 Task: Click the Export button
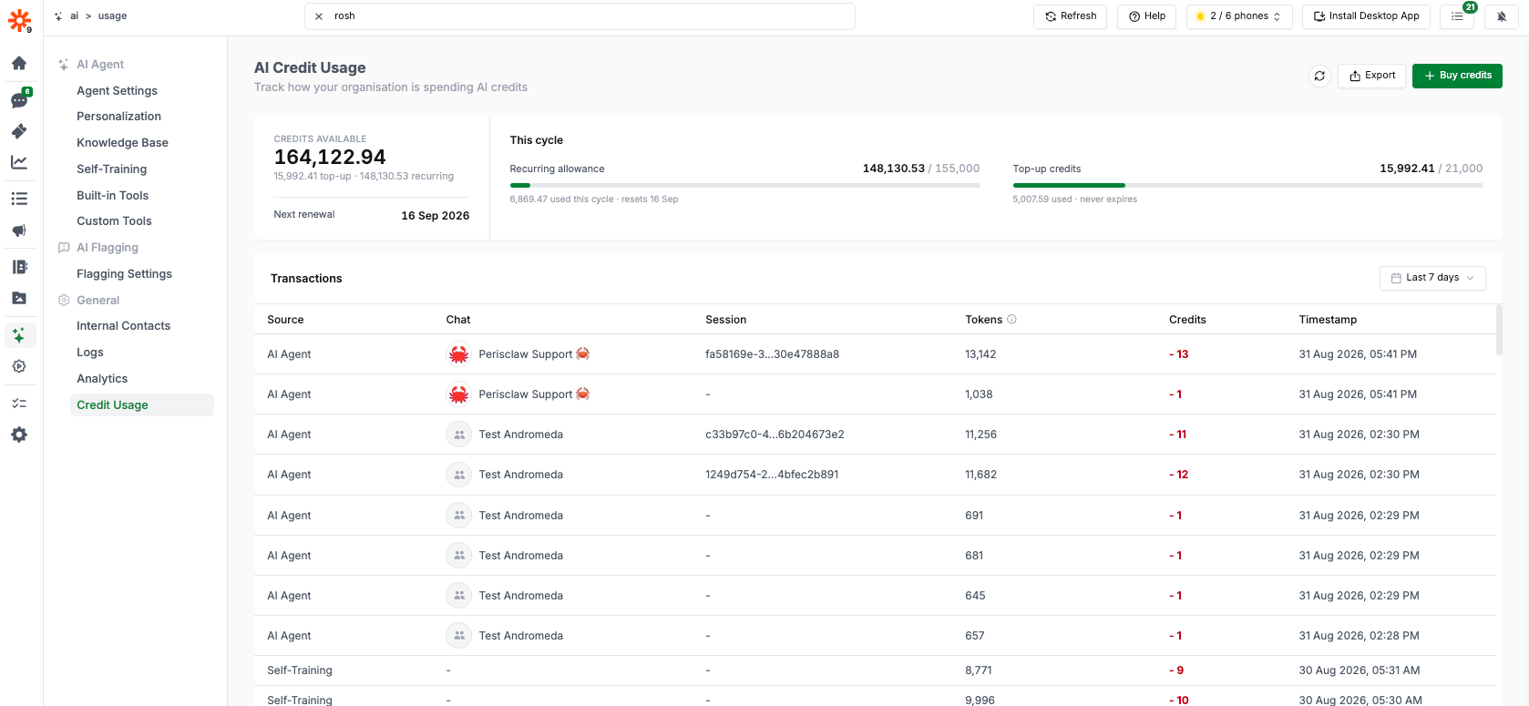coord(1371,76)
